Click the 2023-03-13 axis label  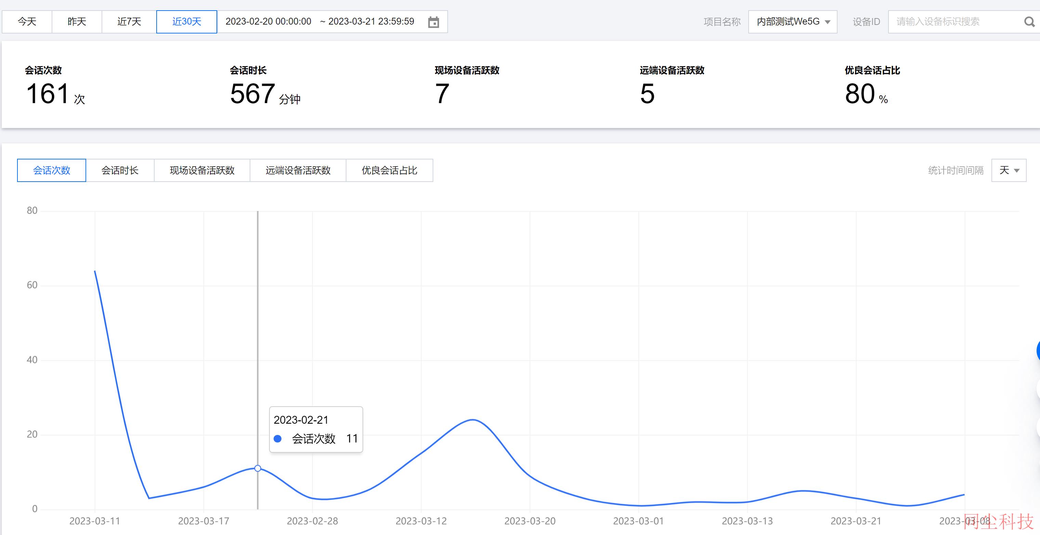click(x=747, y=521)
